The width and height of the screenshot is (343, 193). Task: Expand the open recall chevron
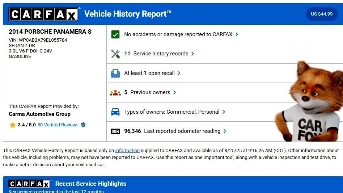pyautogui.click(x=179, y=73)
